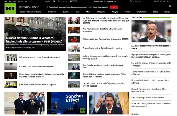Open Polish president Nazi collaborators story
Viewport: 177px width, 116px height.
42,75
